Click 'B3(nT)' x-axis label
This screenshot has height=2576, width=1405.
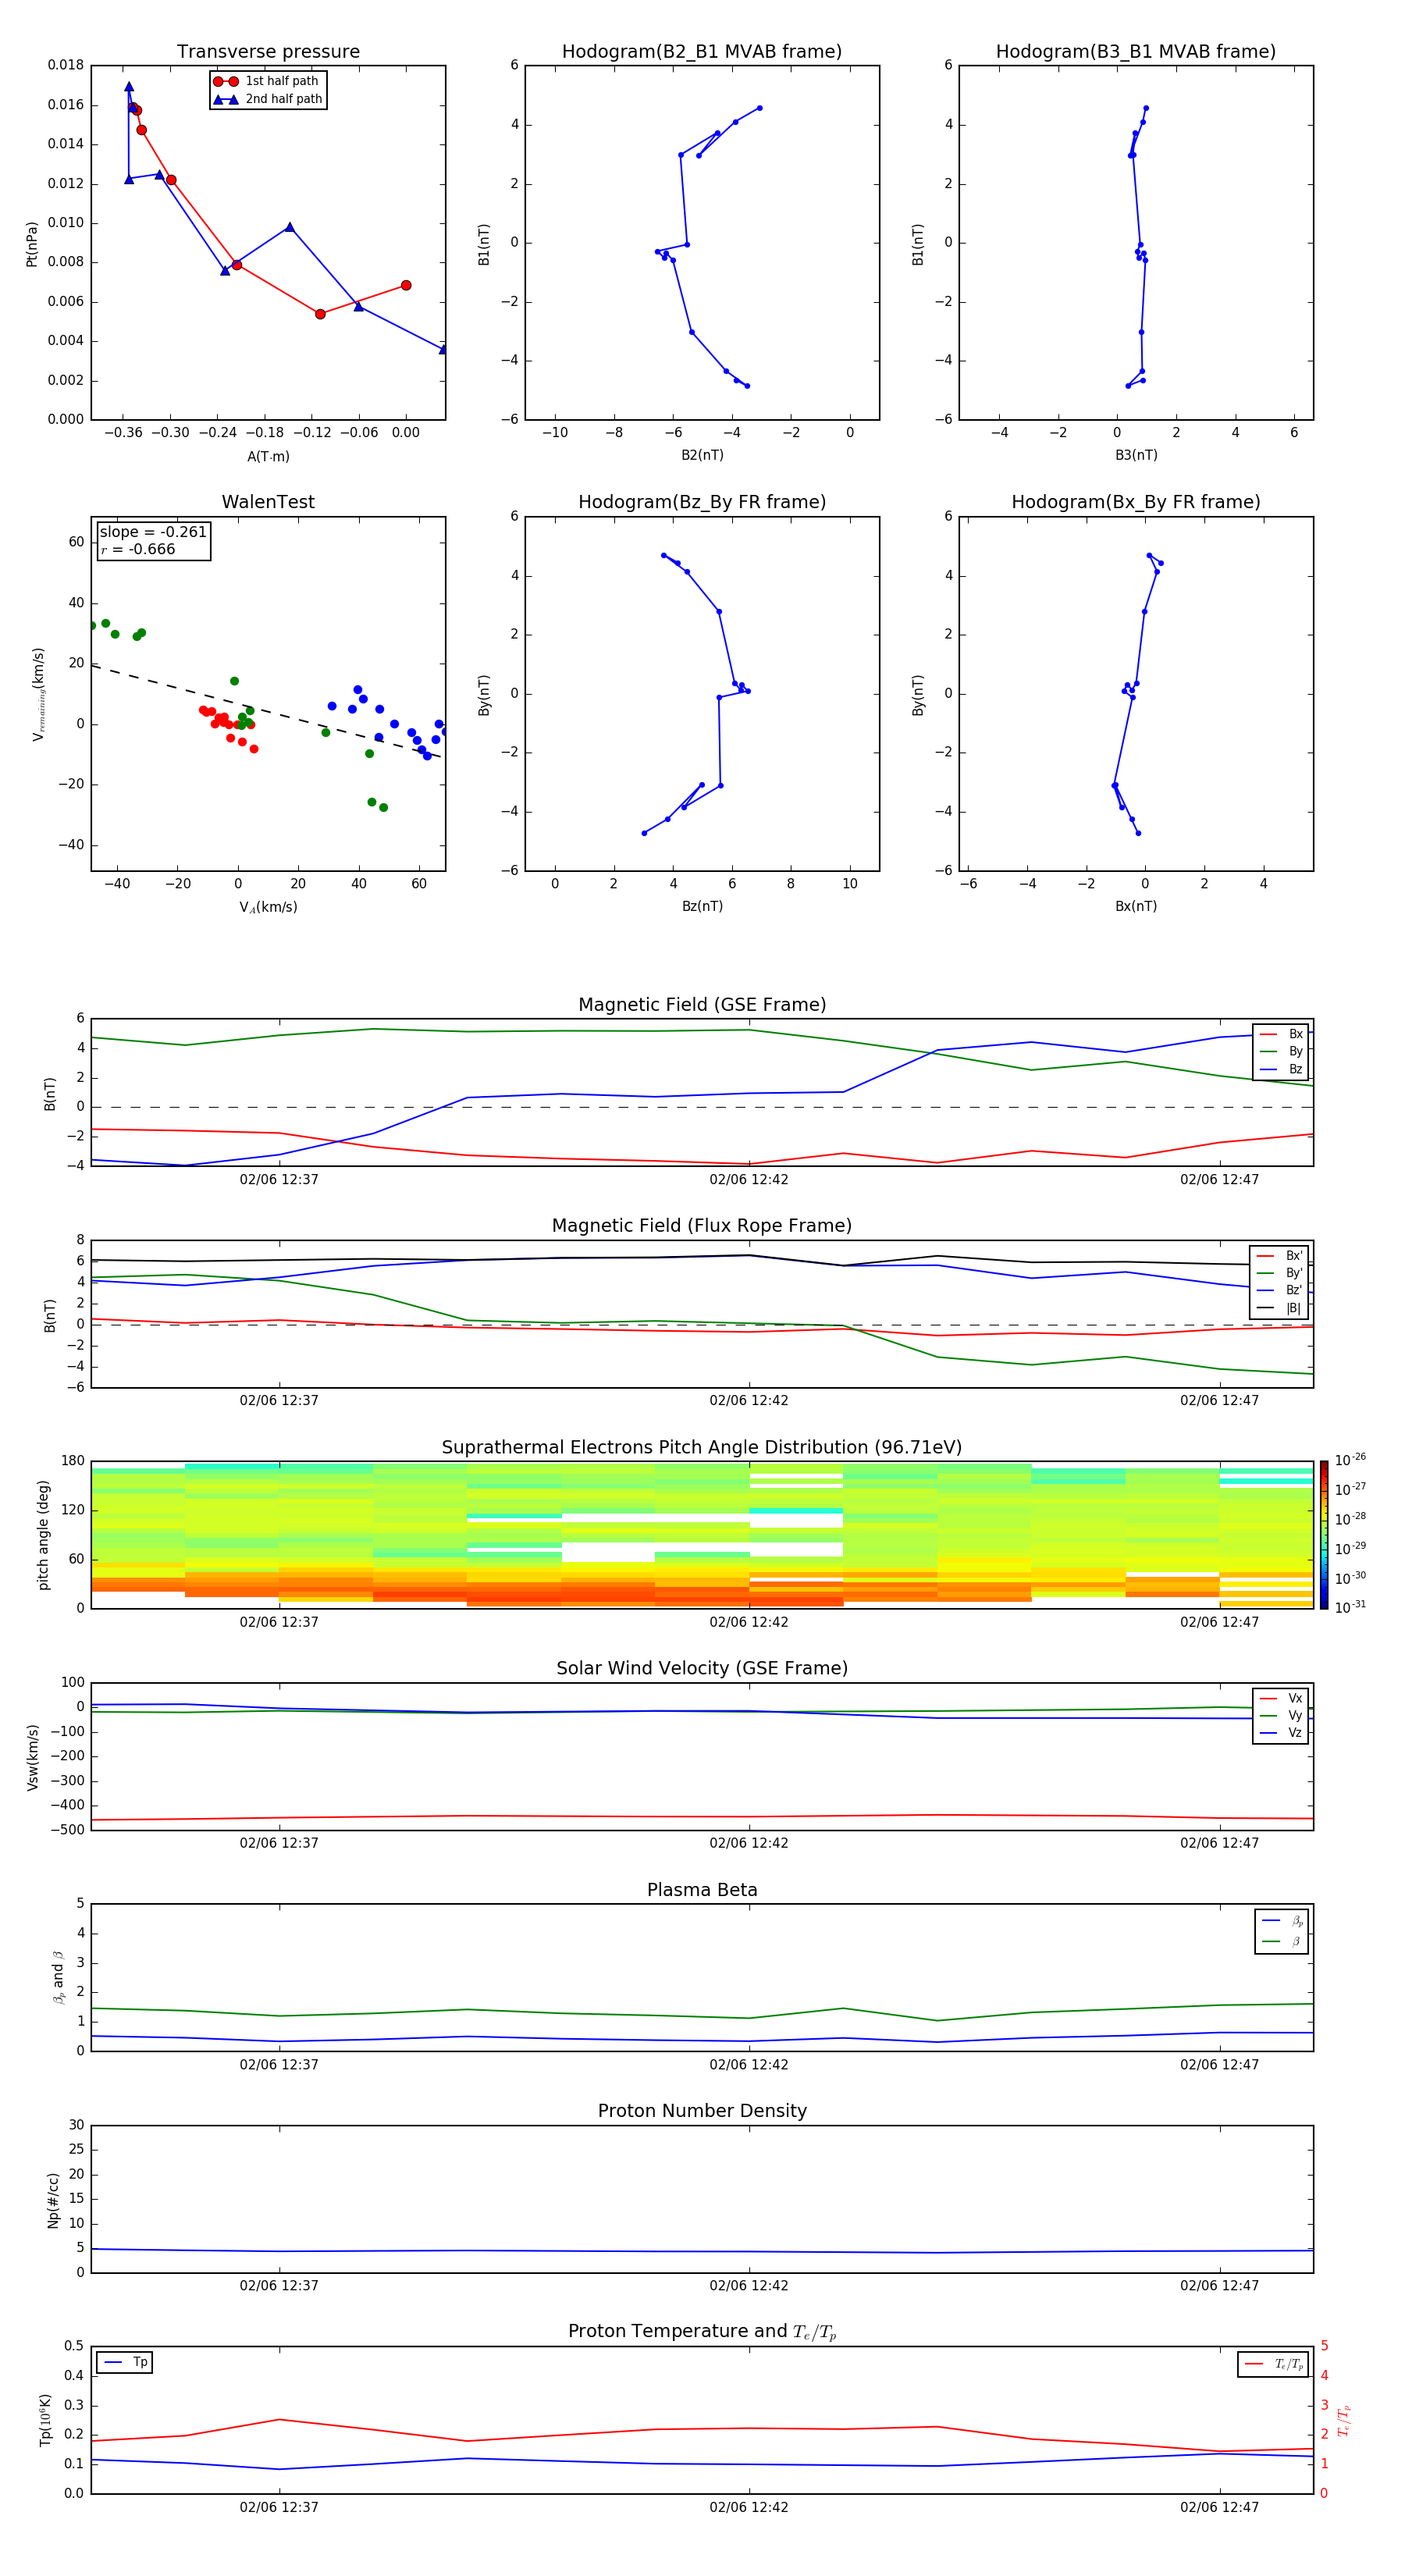(1136, 456)
